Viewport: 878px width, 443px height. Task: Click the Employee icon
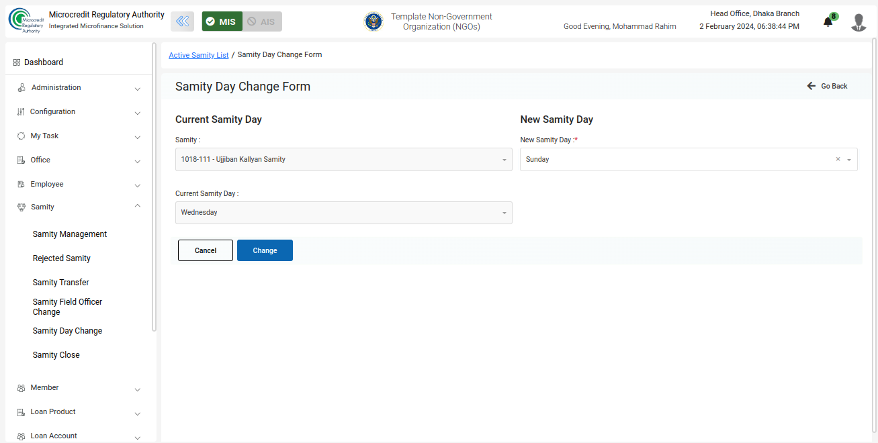coord(21,185)
